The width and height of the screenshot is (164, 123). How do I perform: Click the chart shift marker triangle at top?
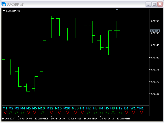tap(117, 10)
